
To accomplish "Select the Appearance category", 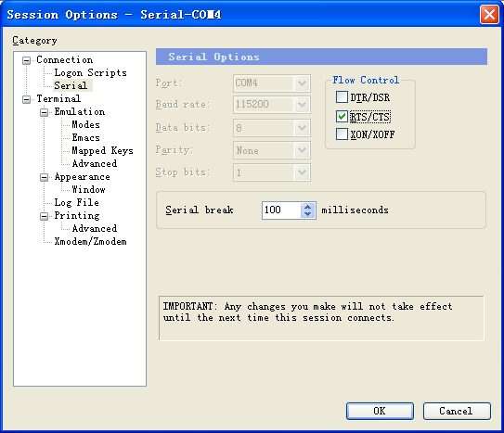I will (83, 177).
